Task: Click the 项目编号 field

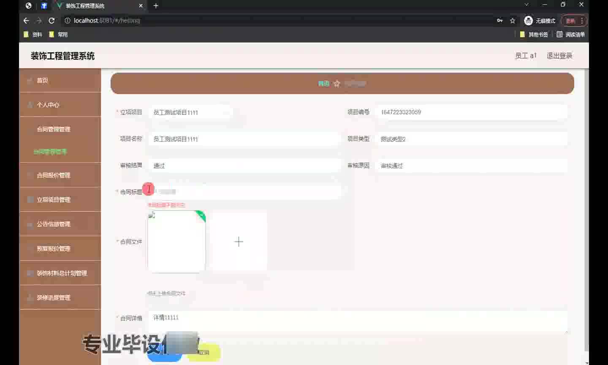Action: pos(471,112)
